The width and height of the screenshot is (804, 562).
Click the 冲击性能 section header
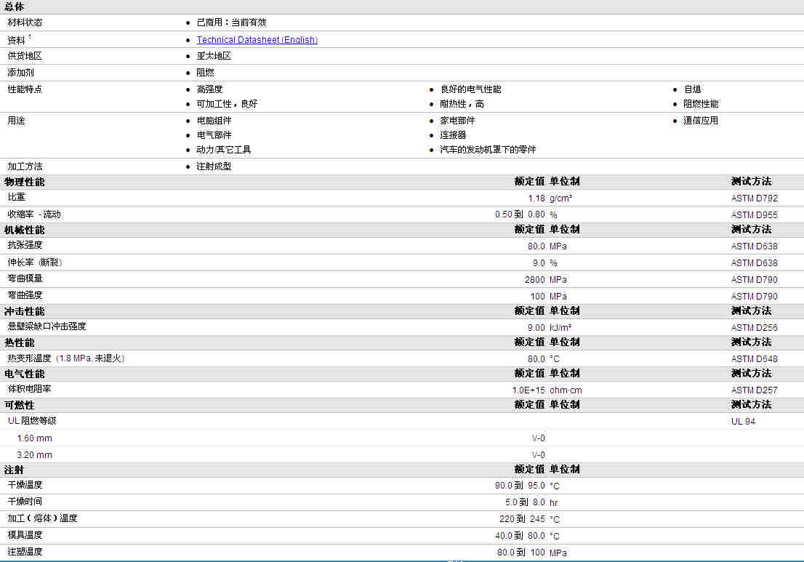pos(25,312)
